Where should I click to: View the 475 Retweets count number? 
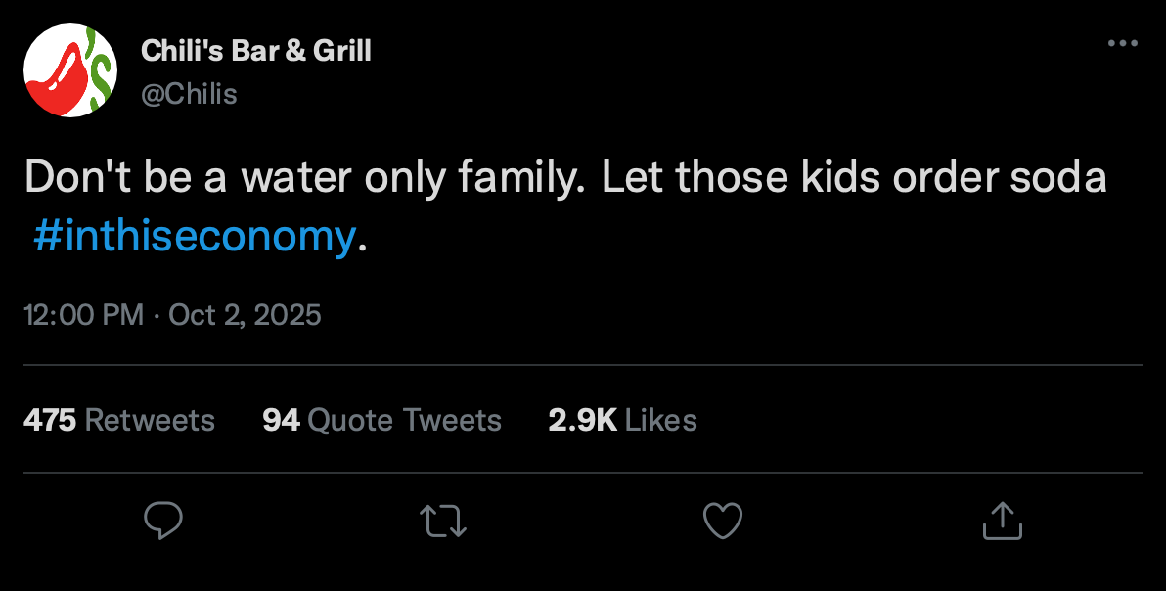pyautogui.click(x=50, y=420)
